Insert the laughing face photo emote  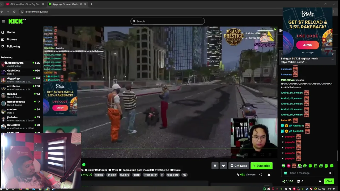[294, 166]
